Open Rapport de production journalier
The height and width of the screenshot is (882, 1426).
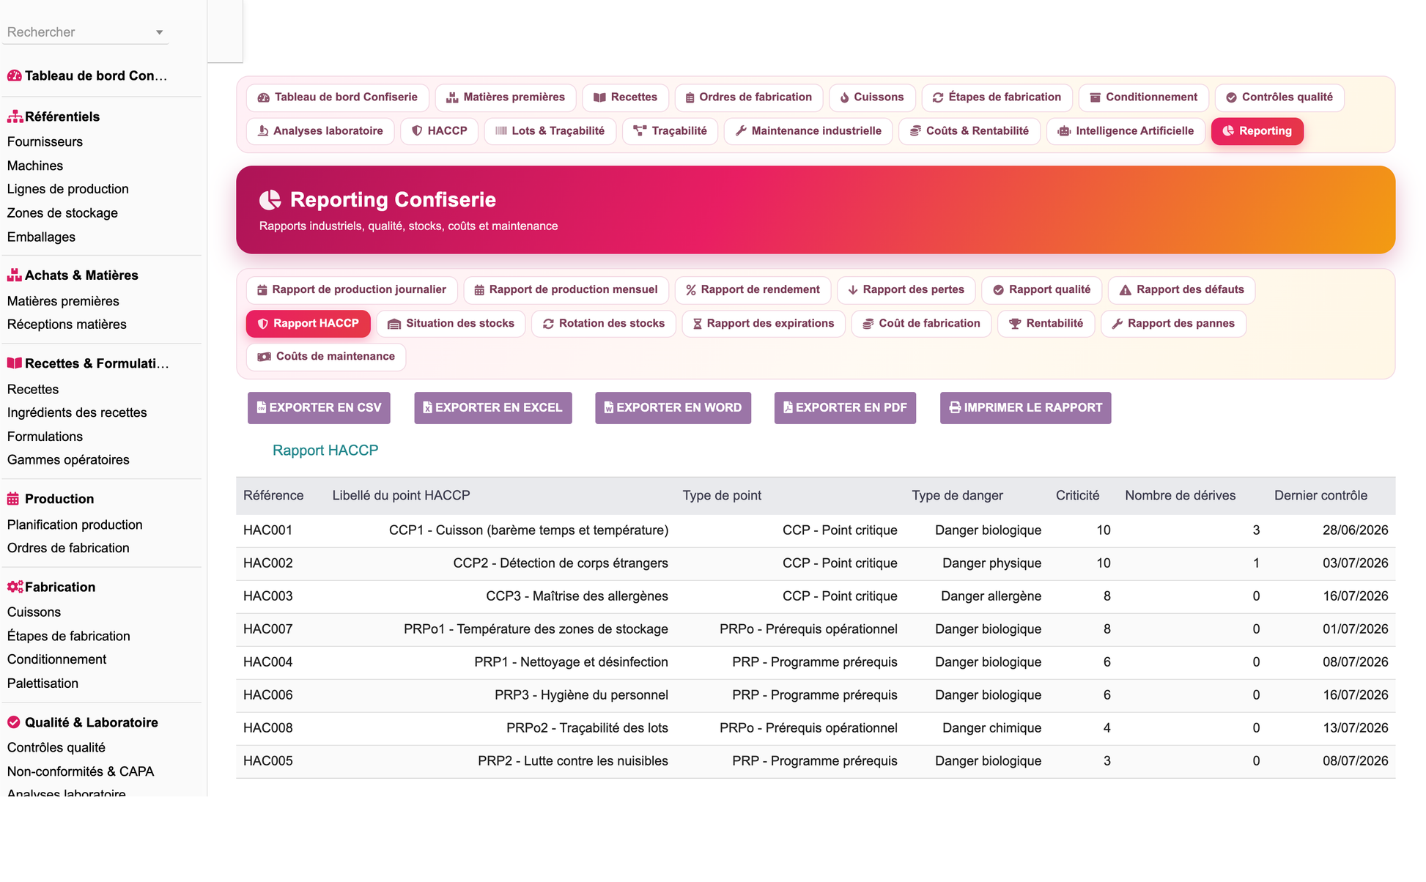(352, 290)
